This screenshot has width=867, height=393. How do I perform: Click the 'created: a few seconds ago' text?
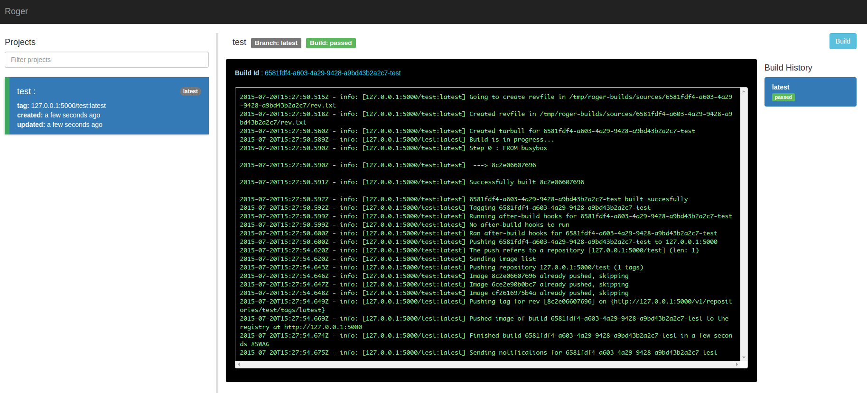(59, 115)
